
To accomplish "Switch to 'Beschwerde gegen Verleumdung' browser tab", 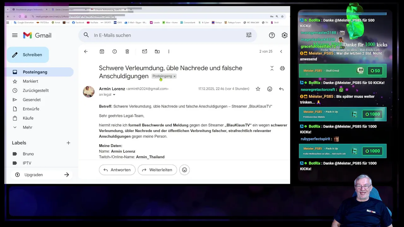I will pyautogui.click(x=29, y=9).
